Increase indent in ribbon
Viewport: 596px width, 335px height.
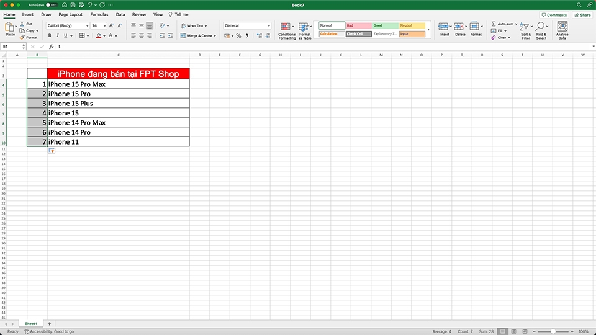170,36
